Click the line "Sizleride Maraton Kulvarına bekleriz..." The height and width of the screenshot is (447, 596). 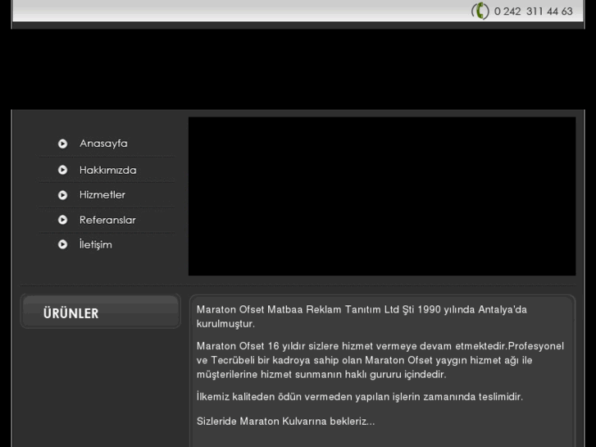point(285,421)
